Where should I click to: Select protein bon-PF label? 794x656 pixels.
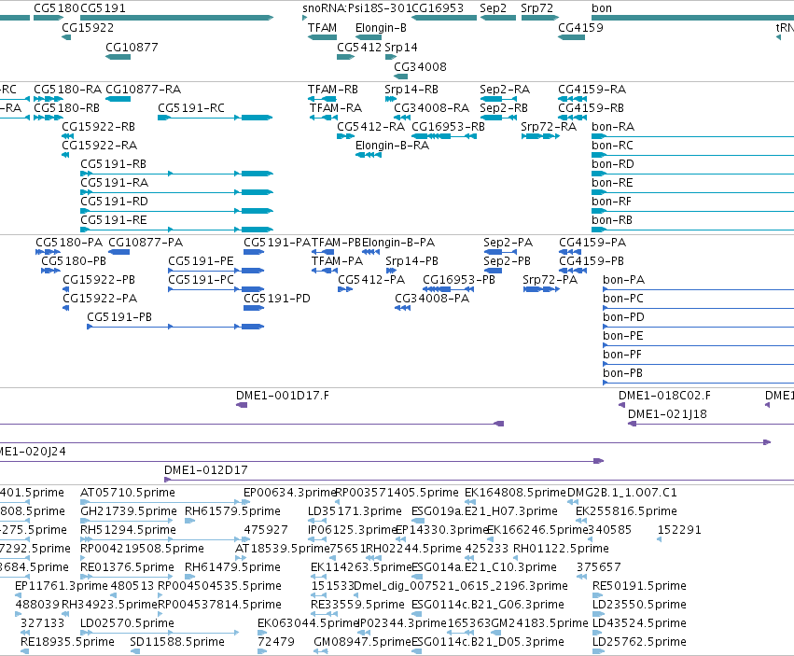(622, 354)
